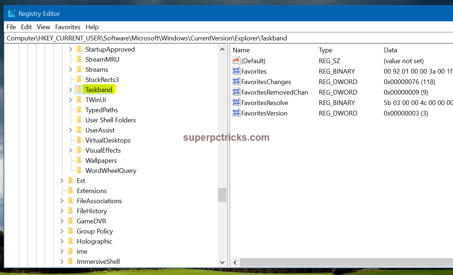Collapse the Taskband key arrow
The height and width of the screenshot is (275, 453).
click(x=70, y=90)
